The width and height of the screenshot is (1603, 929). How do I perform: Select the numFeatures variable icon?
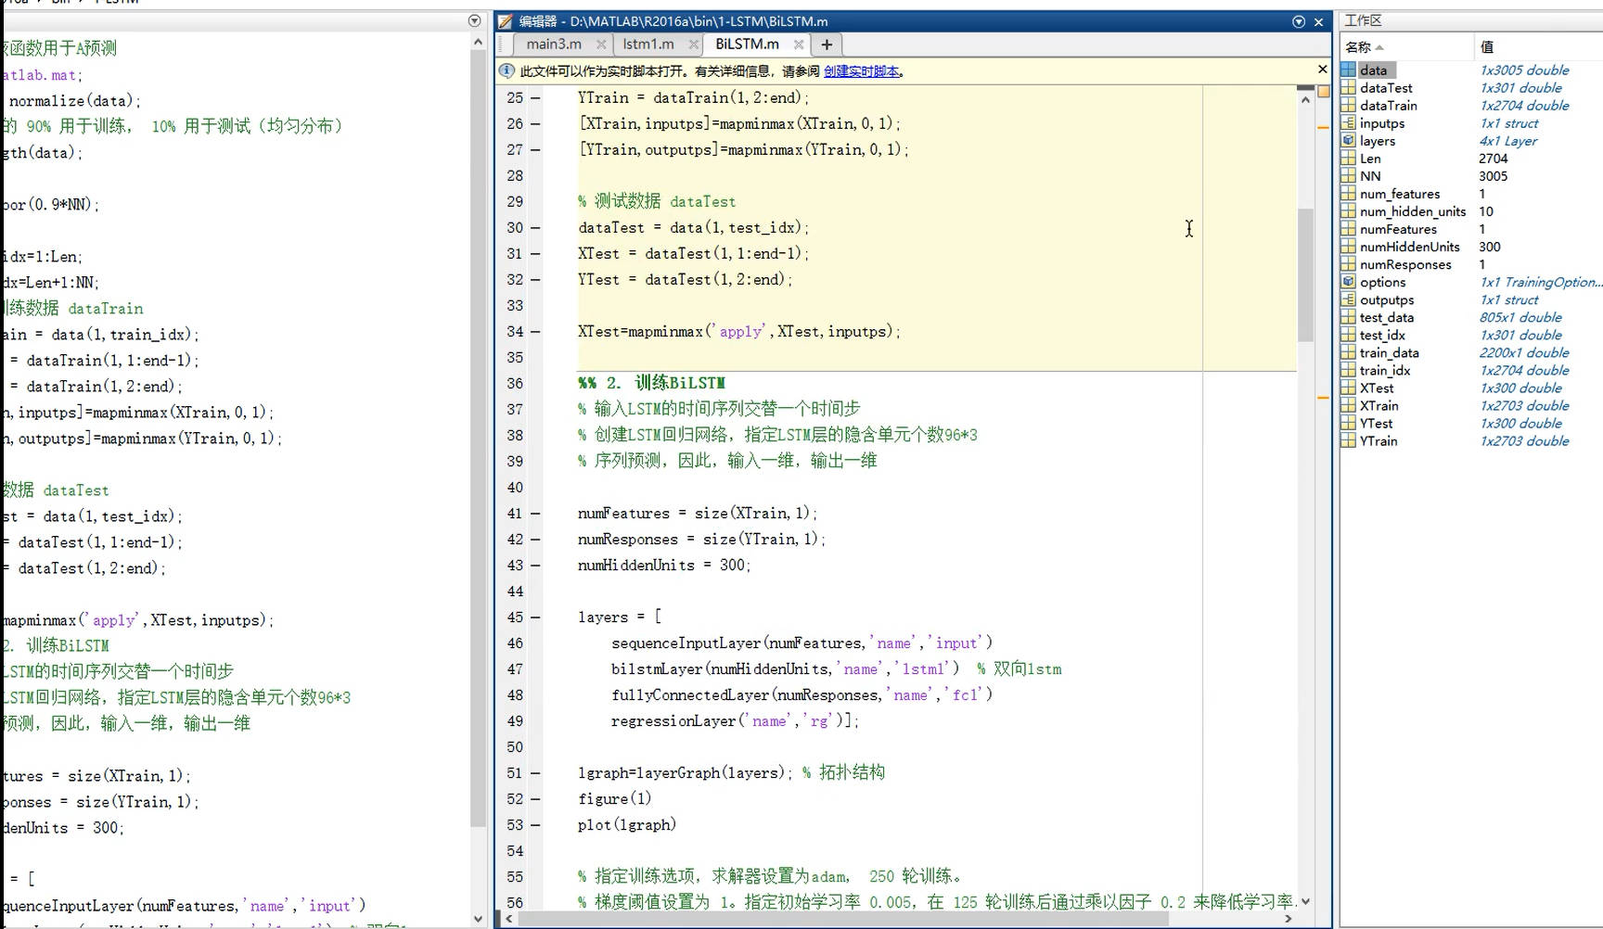pos(1348,228)
